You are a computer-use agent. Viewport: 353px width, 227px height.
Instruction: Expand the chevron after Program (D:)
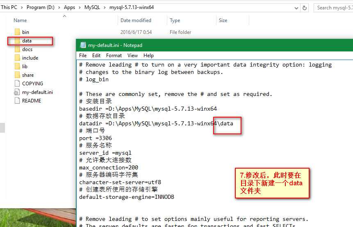click(59, 7)
